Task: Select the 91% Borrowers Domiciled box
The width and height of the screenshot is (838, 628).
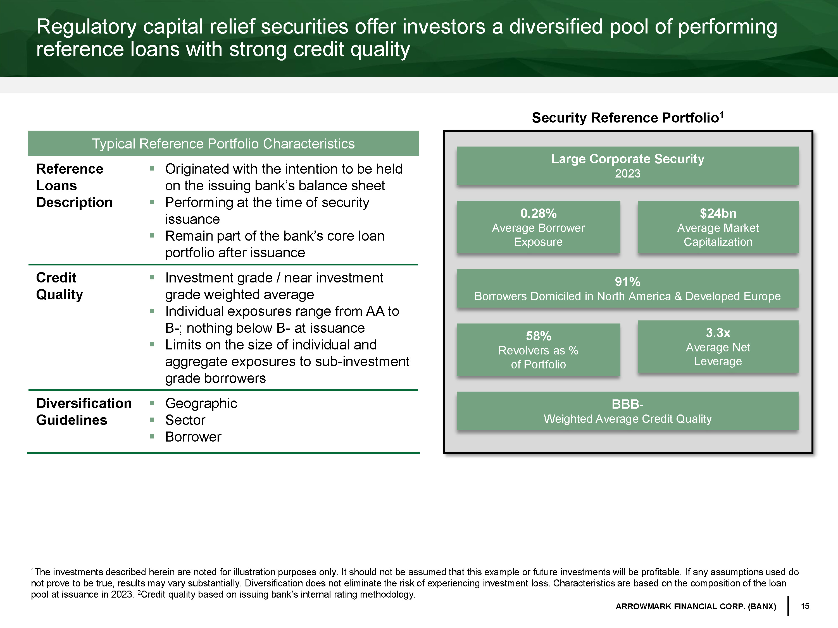Action: pos(627,289)
